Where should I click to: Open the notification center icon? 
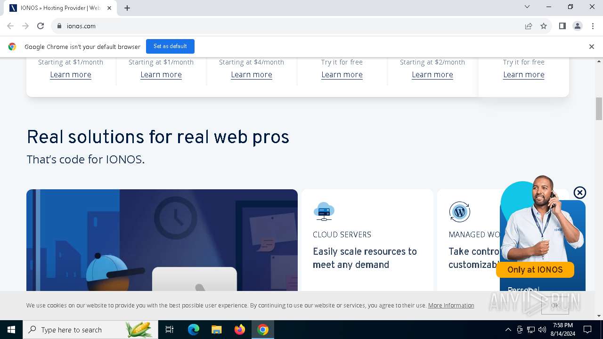point(588,330)
